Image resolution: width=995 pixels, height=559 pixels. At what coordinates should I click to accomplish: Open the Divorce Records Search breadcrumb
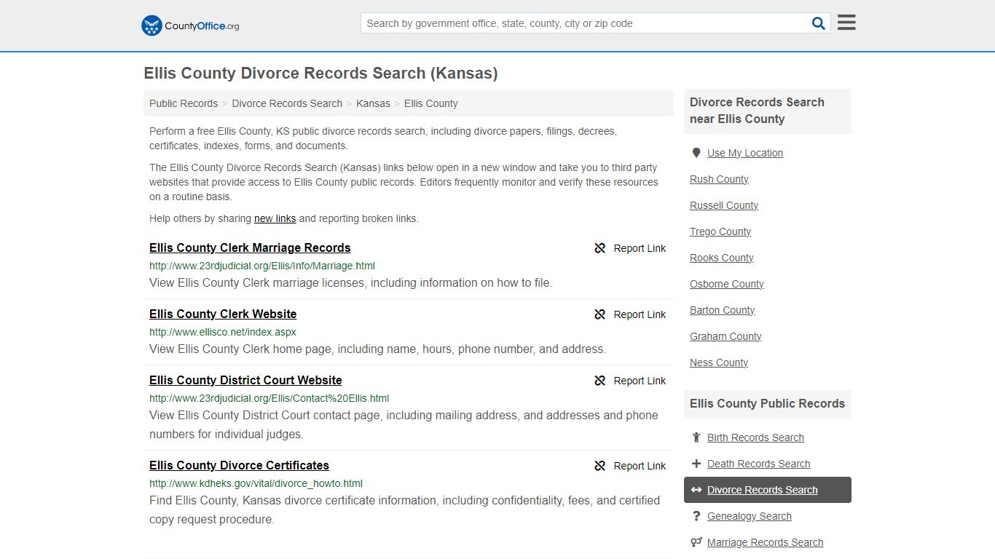click(x=287, y=103)
